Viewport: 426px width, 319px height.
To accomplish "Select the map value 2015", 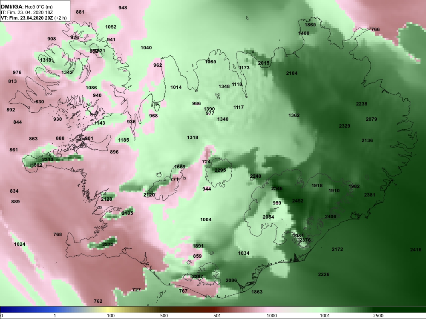I will (x=264, y=63).
